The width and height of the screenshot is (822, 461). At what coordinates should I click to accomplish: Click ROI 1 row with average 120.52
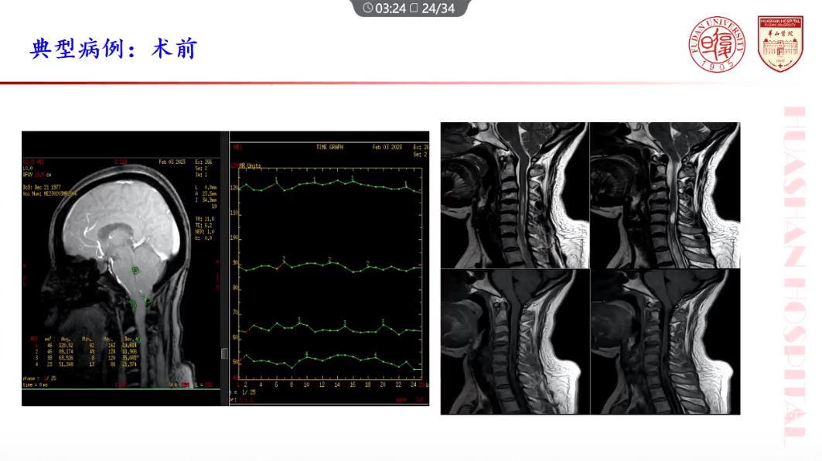pyautogui.click(x=85, y=346)
